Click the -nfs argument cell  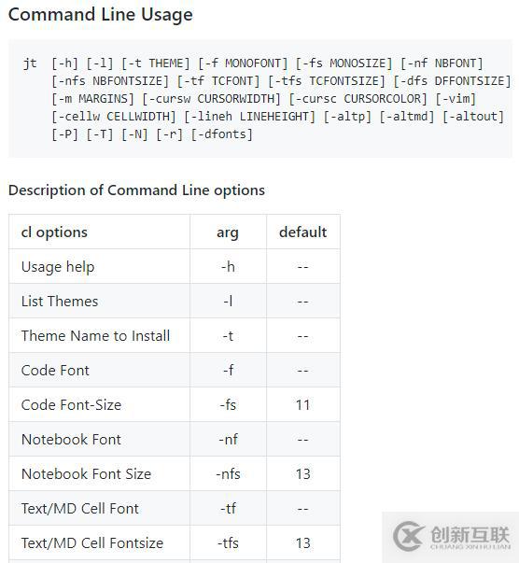228,474
